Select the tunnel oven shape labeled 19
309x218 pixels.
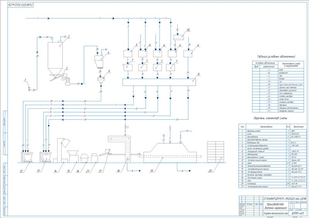170,153
